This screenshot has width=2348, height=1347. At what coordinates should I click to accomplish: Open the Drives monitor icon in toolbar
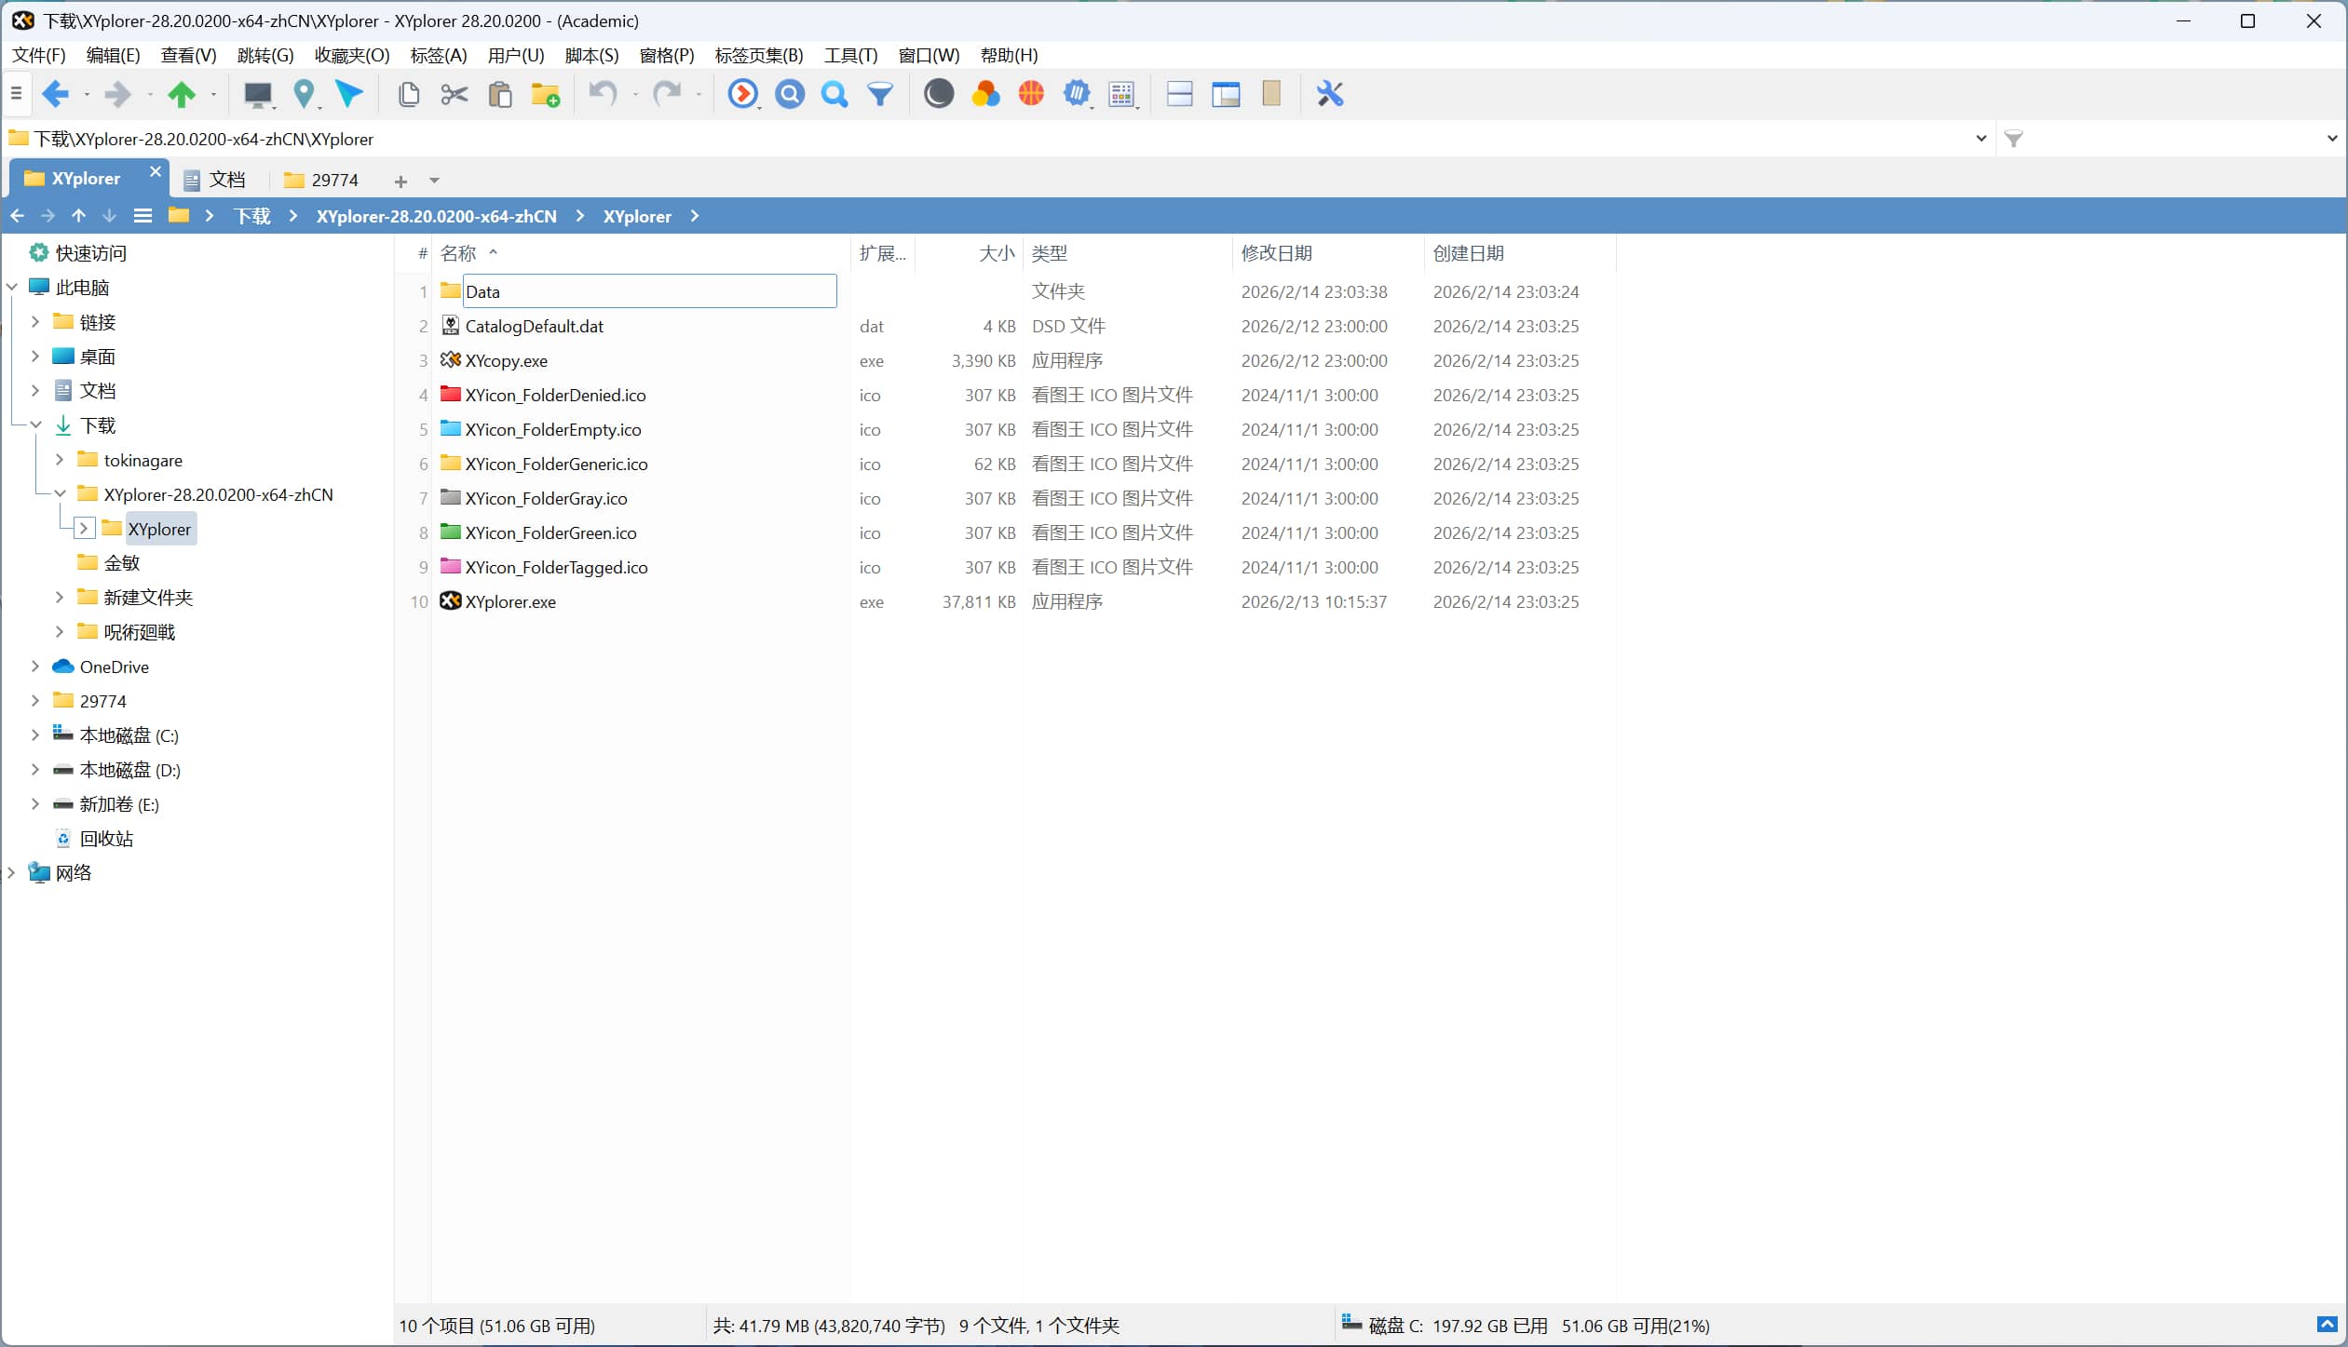click(258, 94)
